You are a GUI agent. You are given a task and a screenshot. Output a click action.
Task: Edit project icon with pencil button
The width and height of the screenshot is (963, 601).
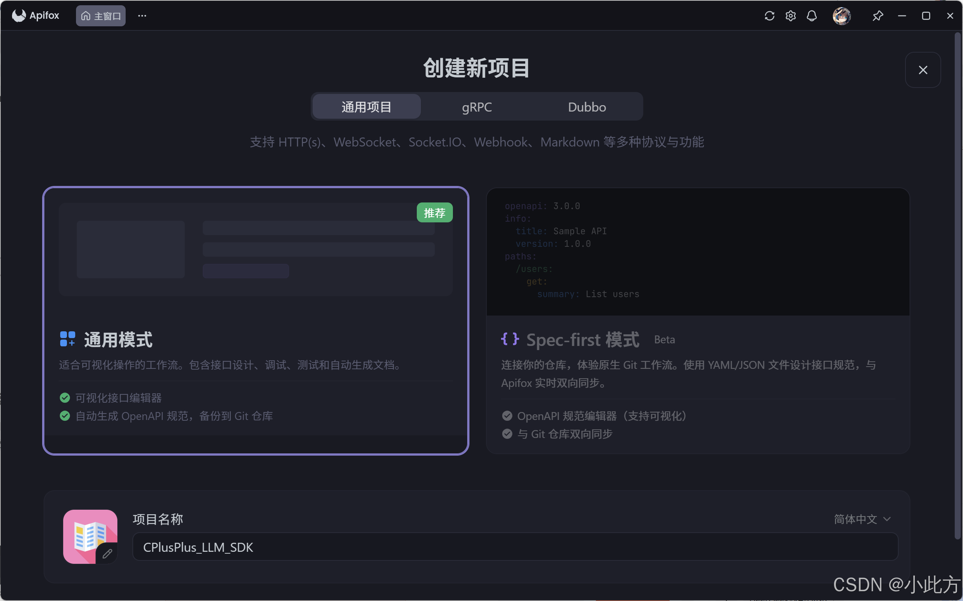(x=107, y=553)
